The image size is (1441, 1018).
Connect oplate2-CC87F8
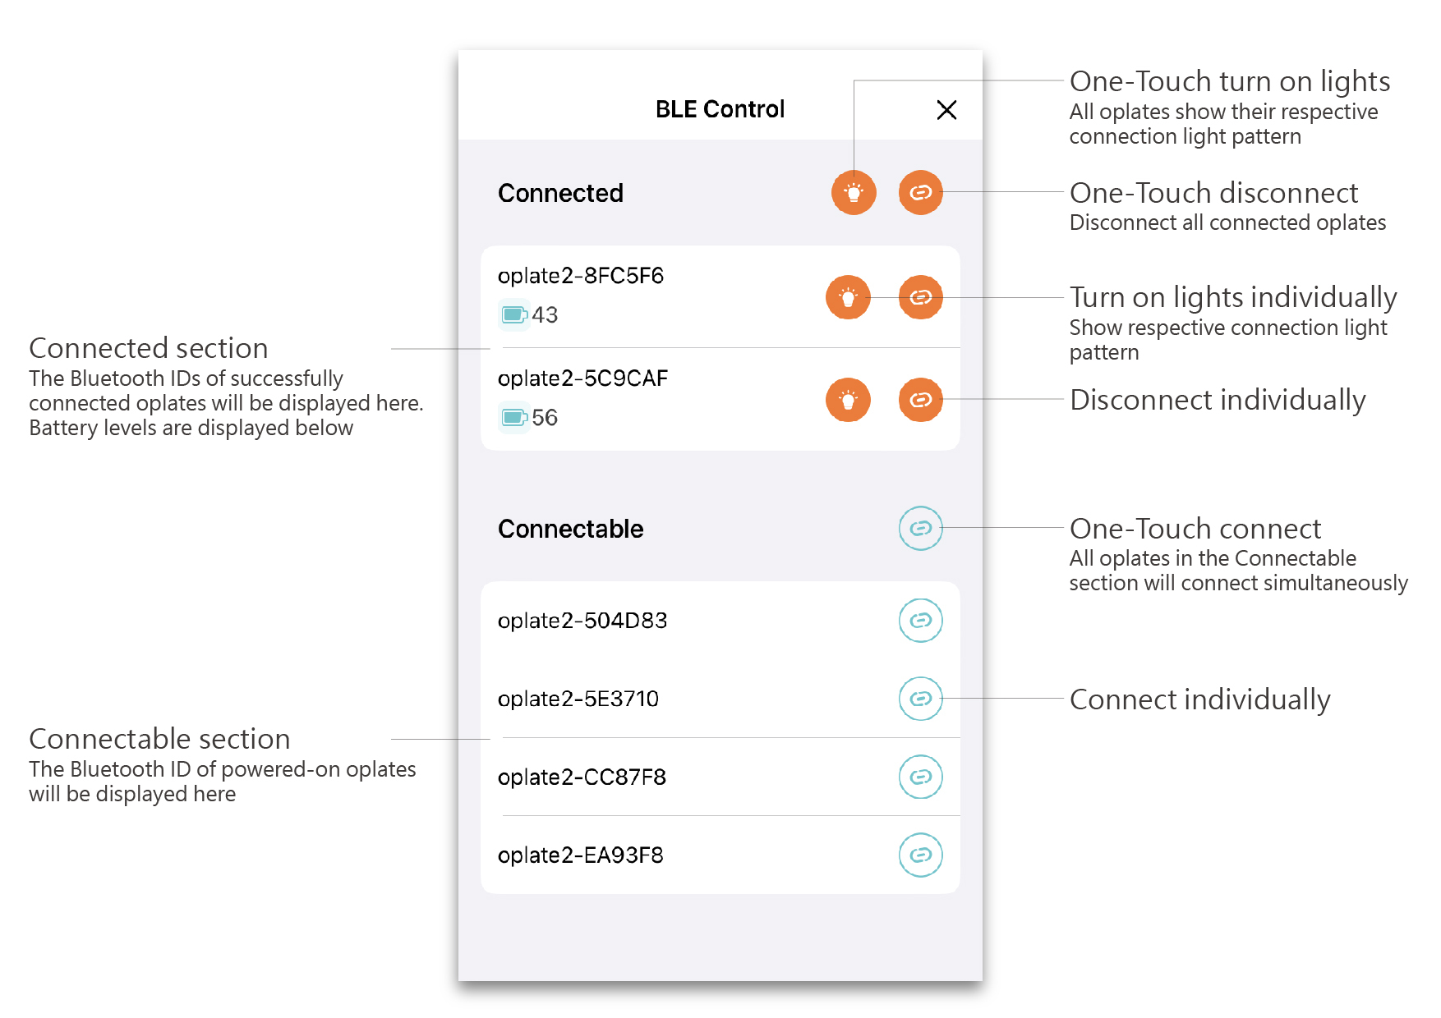(x=920, y=777)
